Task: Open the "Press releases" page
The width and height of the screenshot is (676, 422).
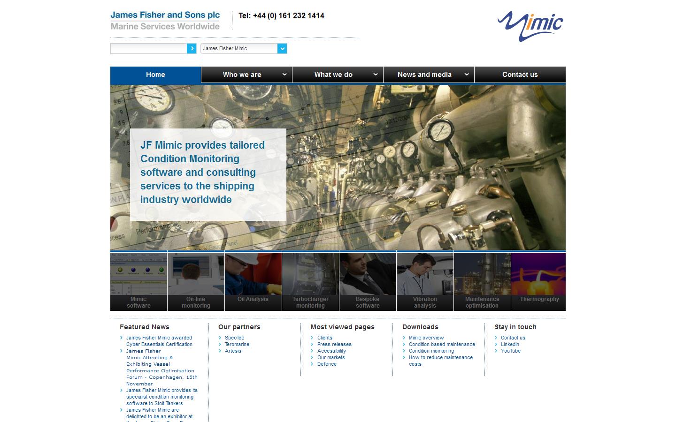Action: click(x=334, y=344)
